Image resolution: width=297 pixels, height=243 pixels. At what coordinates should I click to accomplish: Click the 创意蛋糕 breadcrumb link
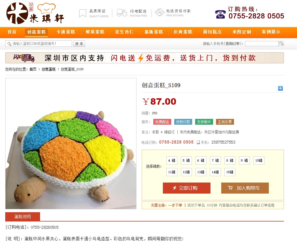point(49,69)
